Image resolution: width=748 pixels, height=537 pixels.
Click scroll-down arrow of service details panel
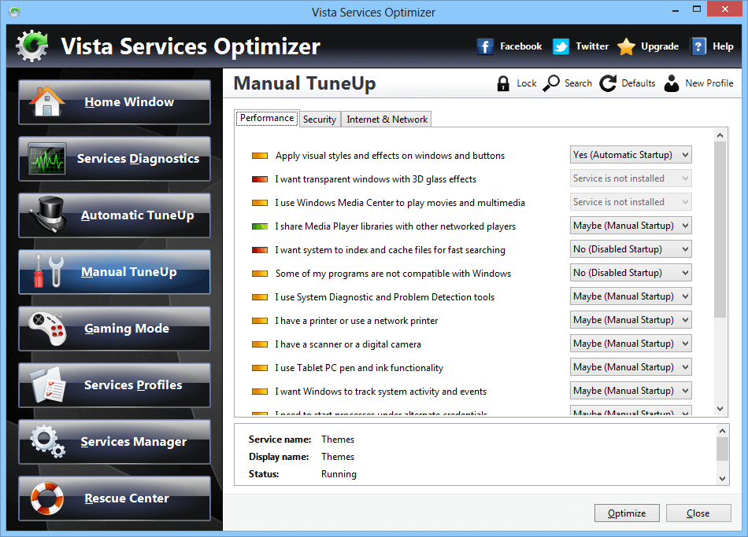tap(722, 479)
